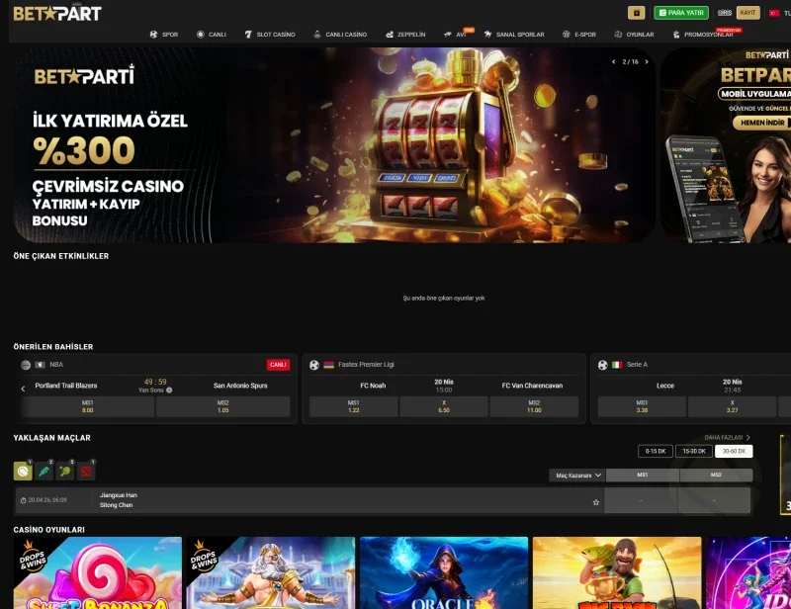Screen dimensions: 791x609
Task: Click the NBA basketball sport icon
Action: point(26,365)
